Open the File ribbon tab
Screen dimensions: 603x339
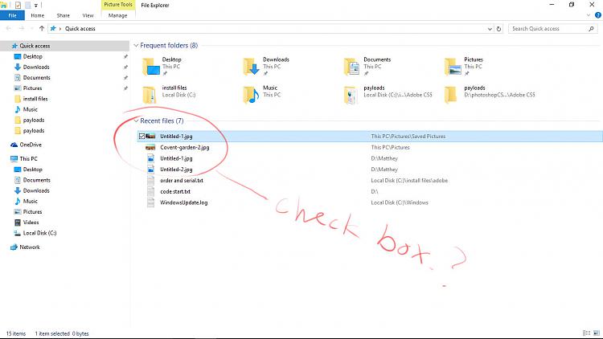[12, 15]
